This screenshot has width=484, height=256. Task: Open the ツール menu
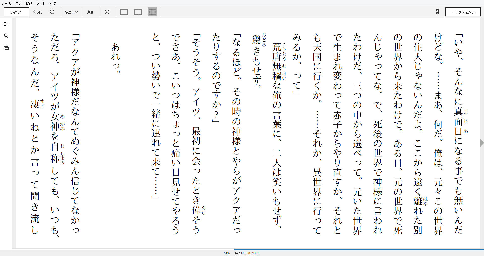pyautogui.click(x=40, y=3)
